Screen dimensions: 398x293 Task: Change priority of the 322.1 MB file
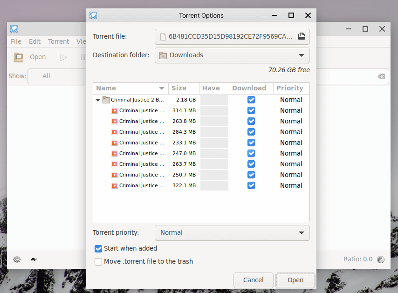291,185
